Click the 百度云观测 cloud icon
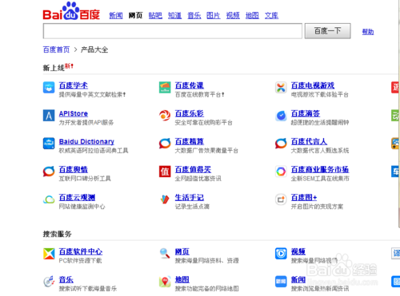400x296 pixels. (x=49, y=199)
